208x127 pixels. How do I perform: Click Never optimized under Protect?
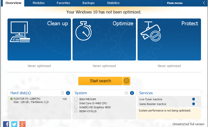point(169,66)
